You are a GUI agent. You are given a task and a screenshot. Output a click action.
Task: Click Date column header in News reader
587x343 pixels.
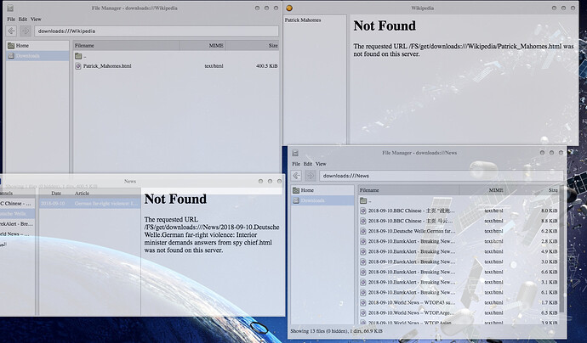point(56,194)
